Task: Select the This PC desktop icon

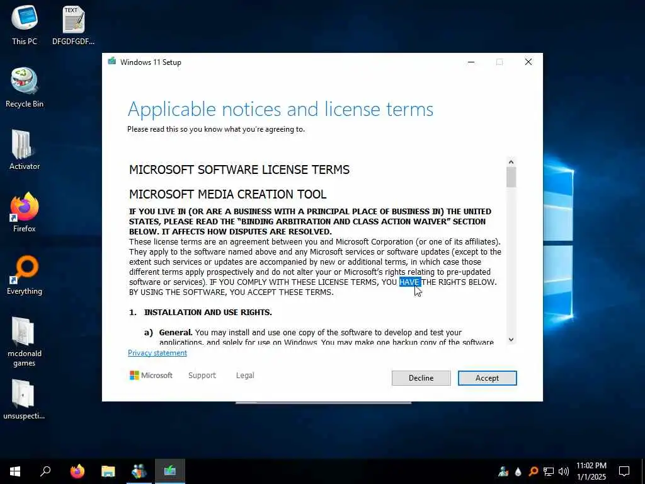Action: click(x=25, y=25)
